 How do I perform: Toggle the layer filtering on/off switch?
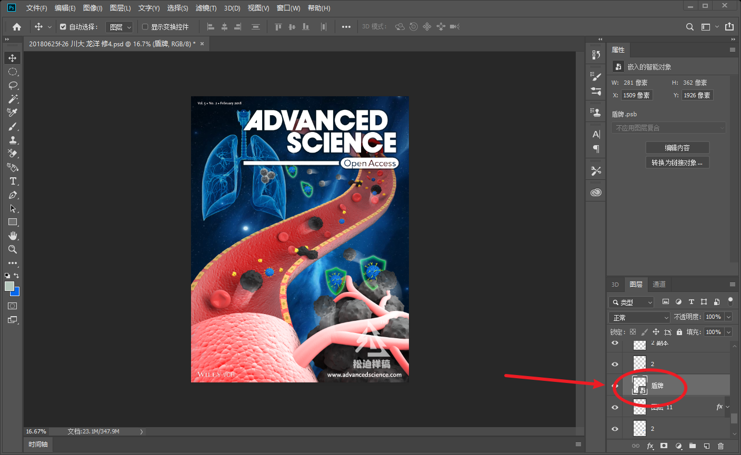[730, 301]
